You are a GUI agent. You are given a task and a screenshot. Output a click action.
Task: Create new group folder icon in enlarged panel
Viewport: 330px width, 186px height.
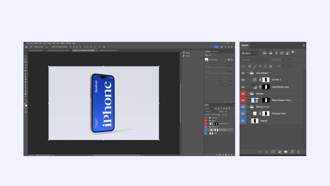pos(286,152)
